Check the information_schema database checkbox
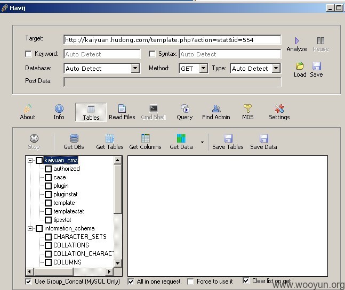This screenshot has height=290, width=345. click(x=39, y=228)
